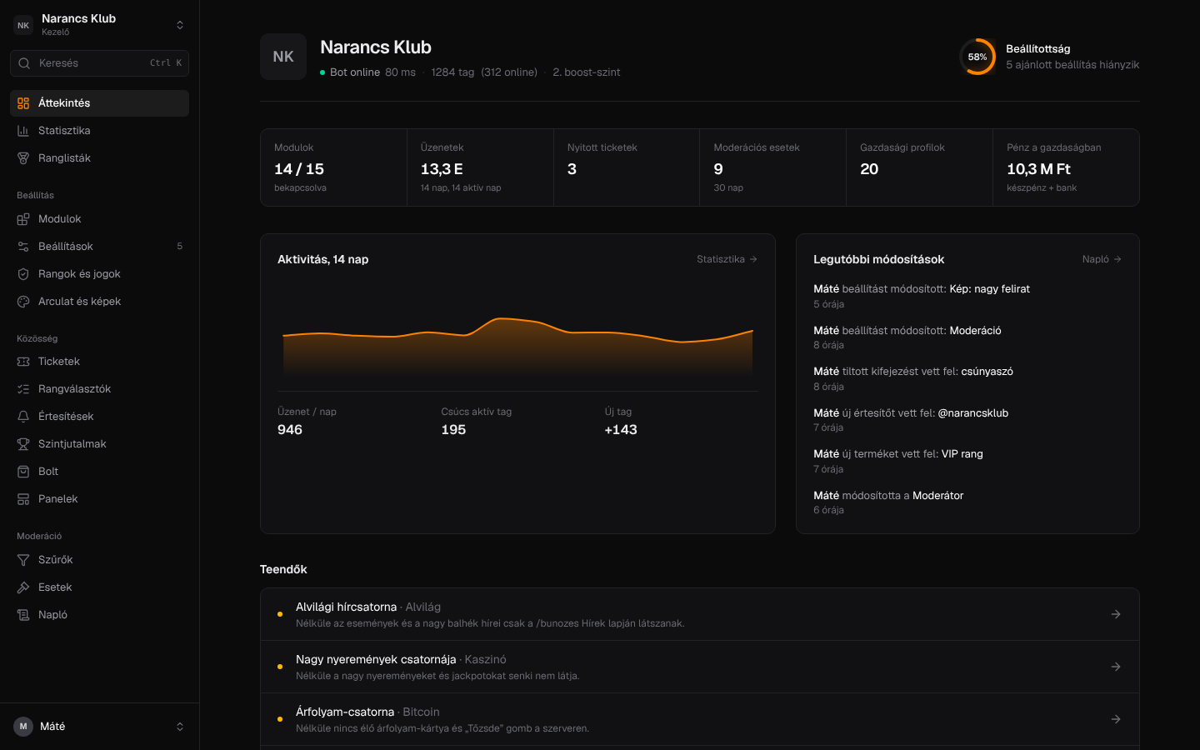Click the Modulok icon in sidebar
1200x750 pixels.
[x=23, y=219]
